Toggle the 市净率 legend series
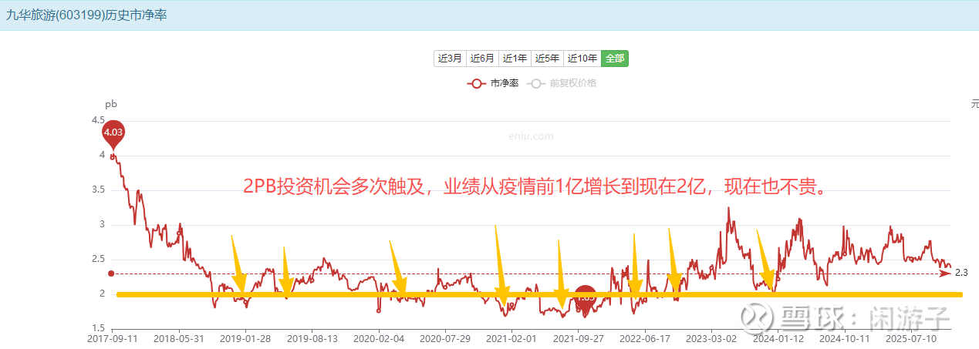The image size is (979, 349). [493, 83]
